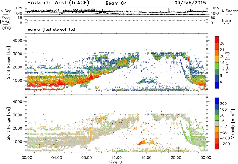Click the "20" tick on the Power scale
Image resolution: width=238 pixels, height=164 pixels.
point(222,56)
